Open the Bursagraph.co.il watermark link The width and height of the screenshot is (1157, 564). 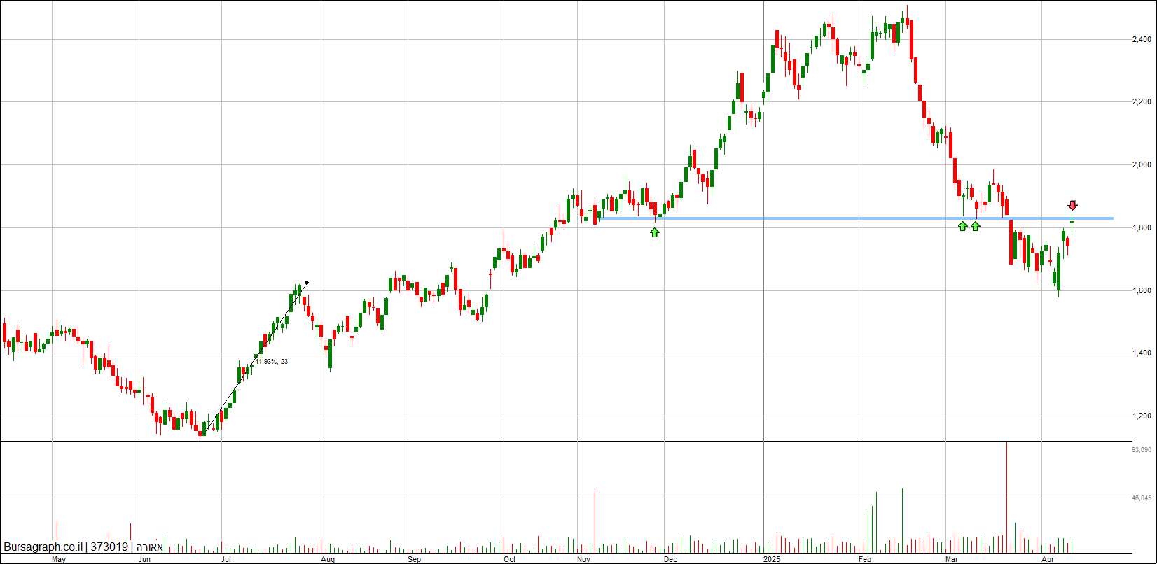click(43, 547)
